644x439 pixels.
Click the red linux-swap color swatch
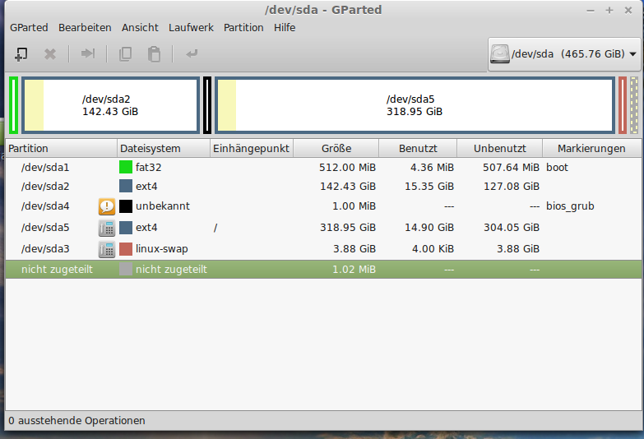coord(126,249)
